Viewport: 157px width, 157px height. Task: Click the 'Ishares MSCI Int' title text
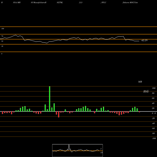[x=130, y=3]
